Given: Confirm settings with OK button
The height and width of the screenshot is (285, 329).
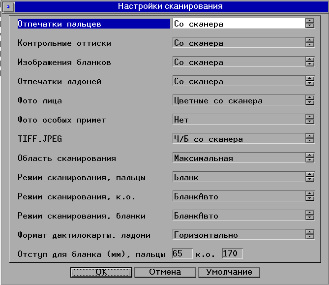Looking at the screenshot, I should tap(101, 272).
